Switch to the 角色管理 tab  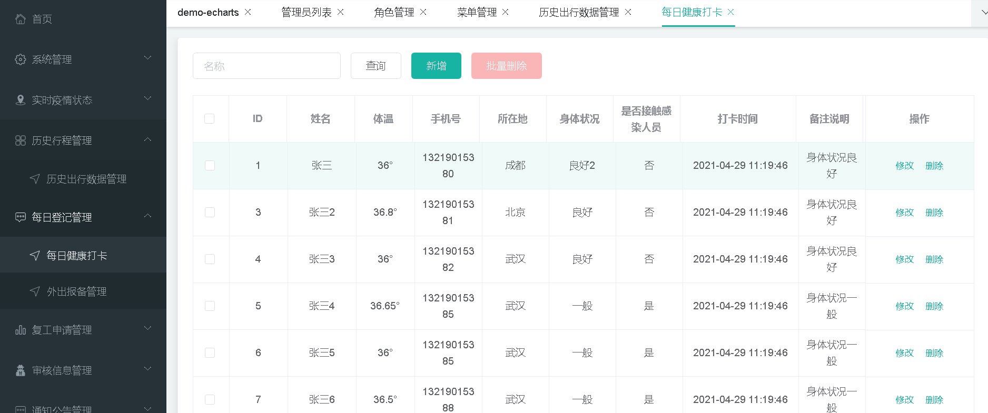[x=394, y=12]
